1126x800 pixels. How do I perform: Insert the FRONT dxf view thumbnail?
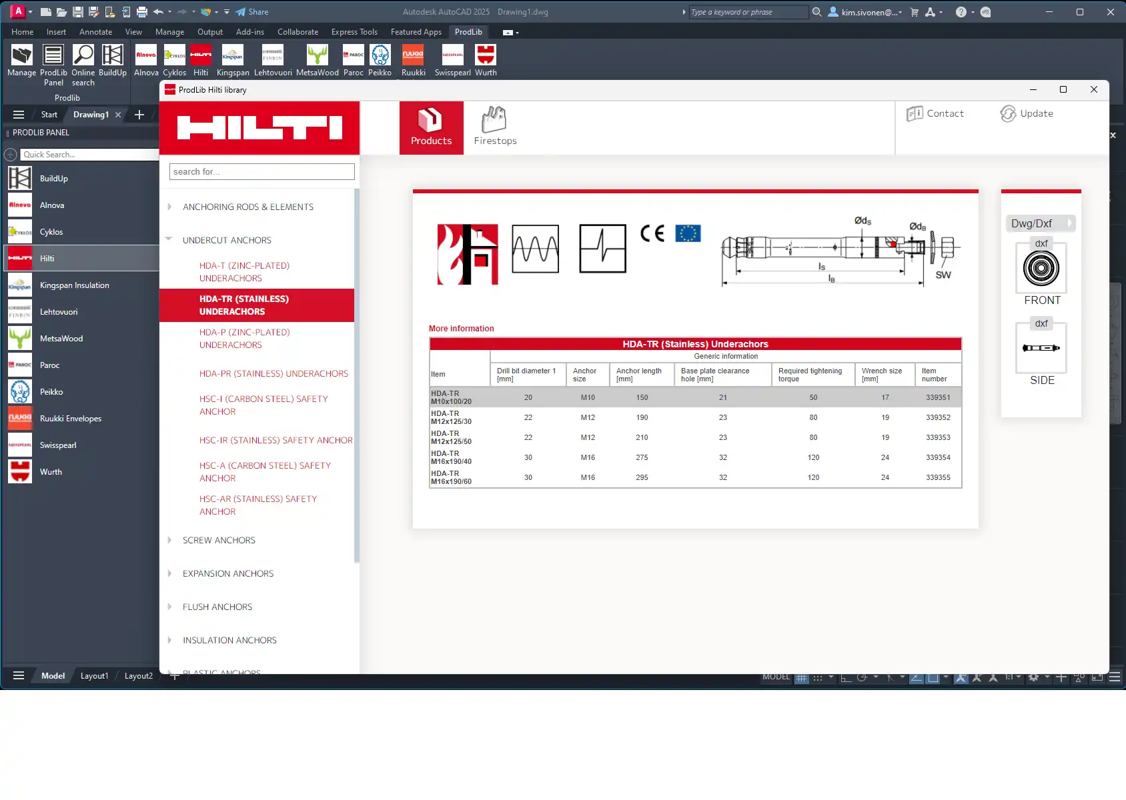[1041, 269]
